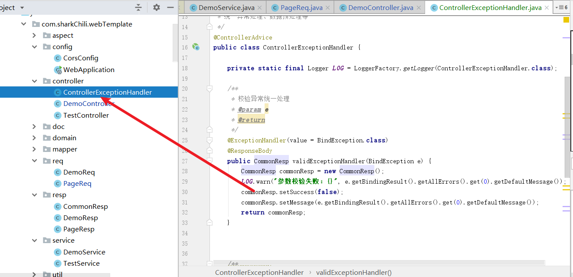Click Spring bean gutter icon on line 16
573x277 pixels.
pyautogui.click(x=196, y=47)
